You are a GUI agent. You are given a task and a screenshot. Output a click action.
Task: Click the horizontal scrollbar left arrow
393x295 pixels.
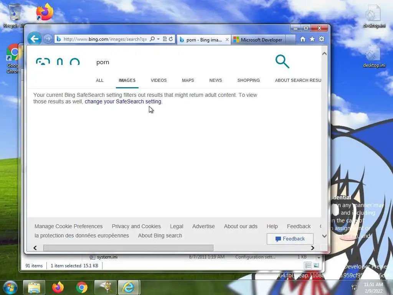(35, 248)
